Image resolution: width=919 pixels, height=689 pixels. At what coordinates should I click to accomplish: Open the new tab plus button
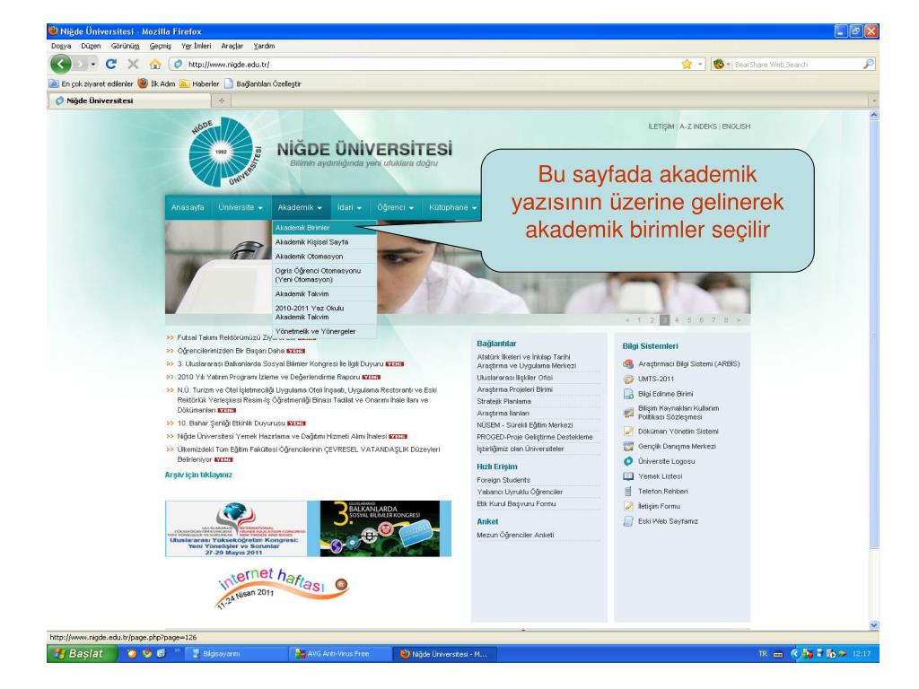[x=222, y=100]
